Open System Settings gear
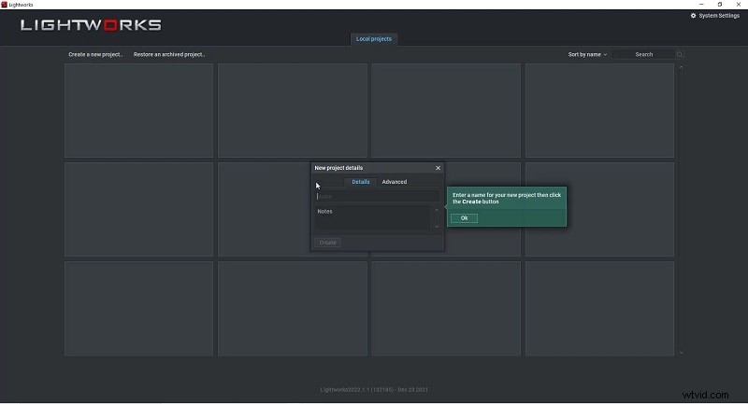Viewport: 748px width, 404px height. (693, 16)
